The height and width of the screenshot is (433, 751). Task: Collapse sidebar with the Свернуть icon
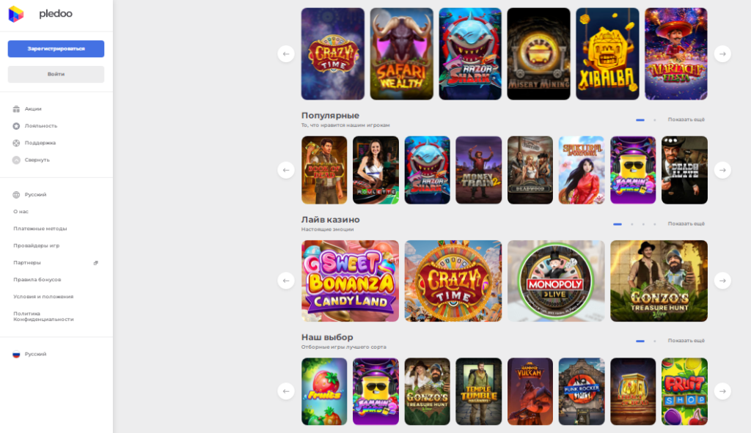(16, 160)
